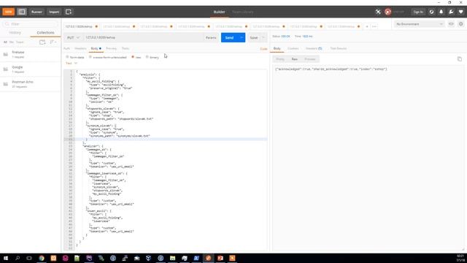
Task: Open the No Environment dropdown
Action: click(x=419, y=24)
